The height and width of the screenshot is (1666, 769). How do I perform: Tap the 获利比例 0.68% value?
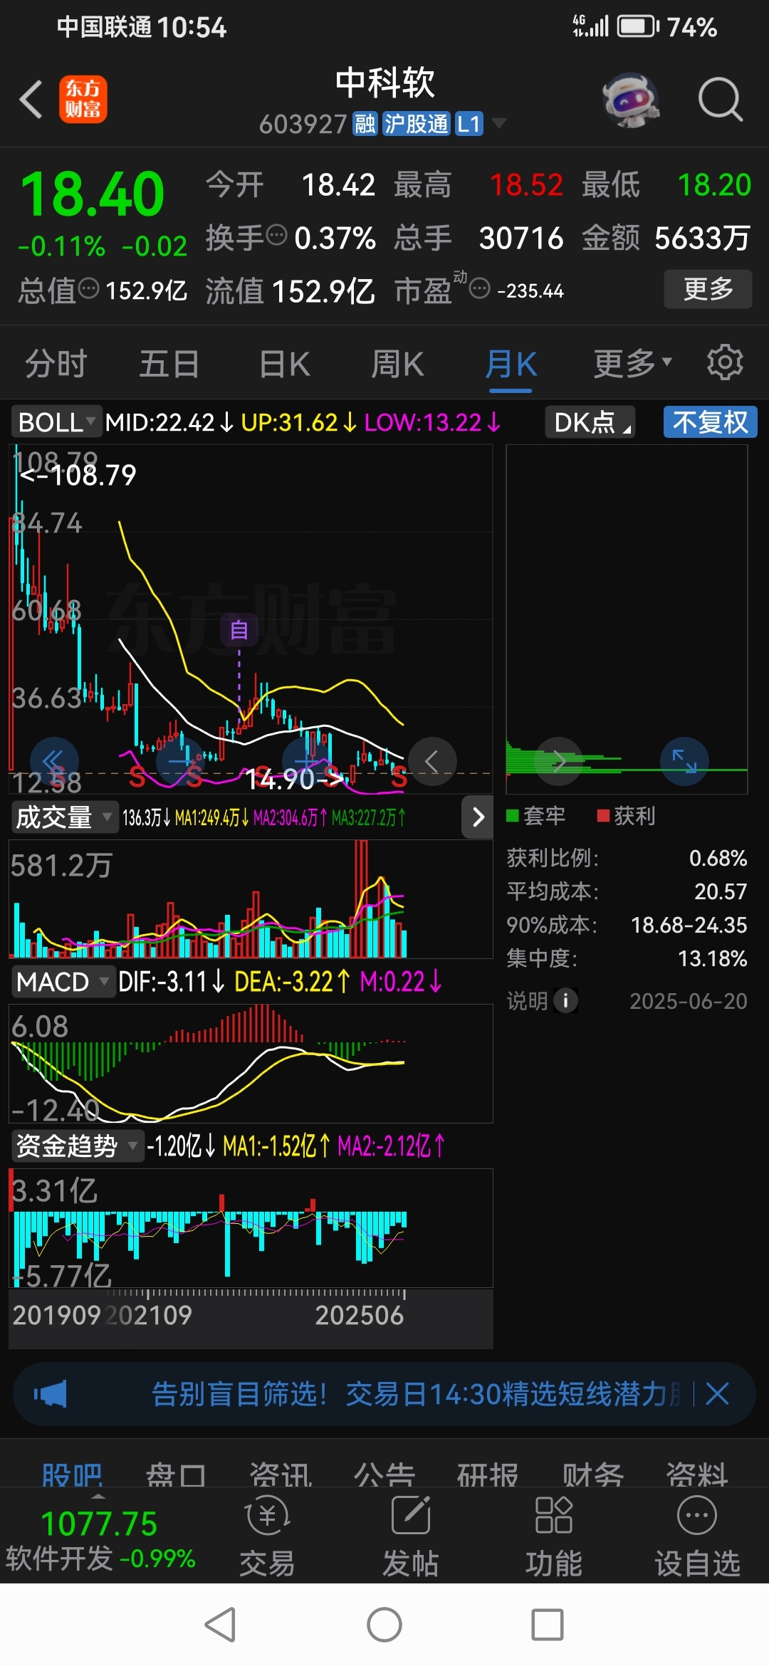click(718, 858)
